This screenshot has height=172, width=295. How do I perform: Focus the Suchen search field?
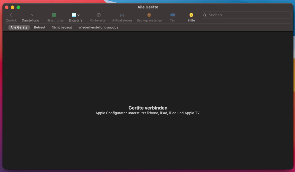[x=248, y=15]
